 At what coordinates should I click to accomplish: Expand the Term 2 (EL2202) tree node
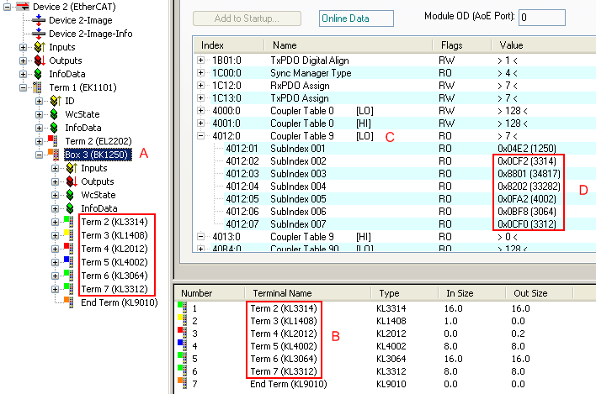pyautogui.click(x=39, y=141)
